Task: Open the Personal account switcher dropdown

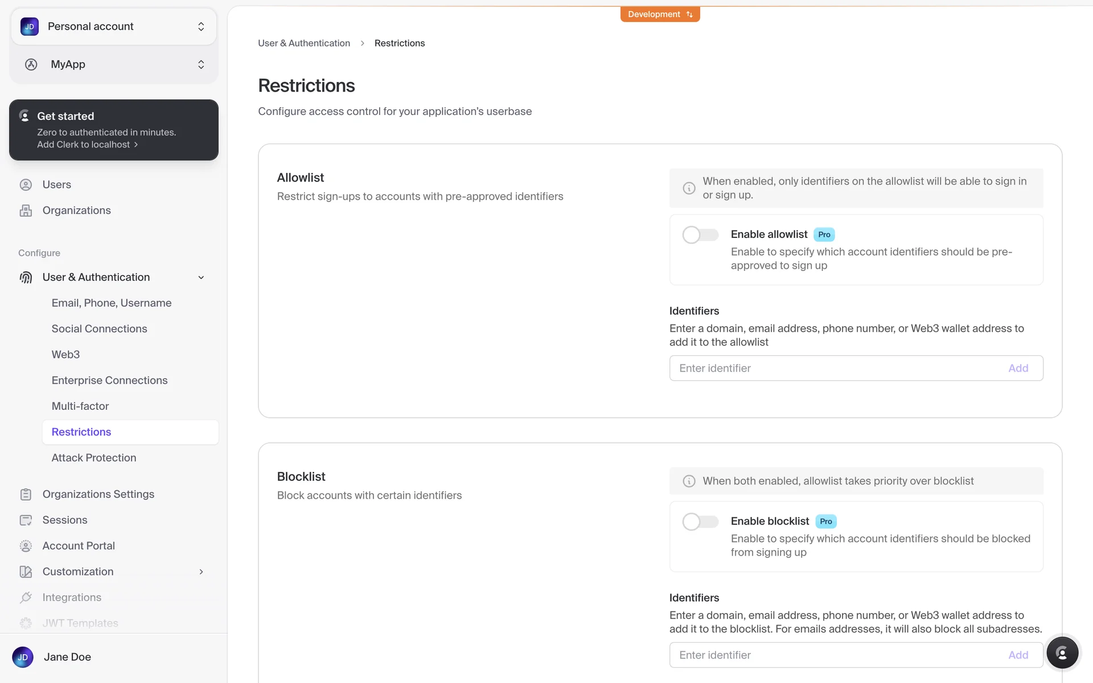Action: coord(114,27)
